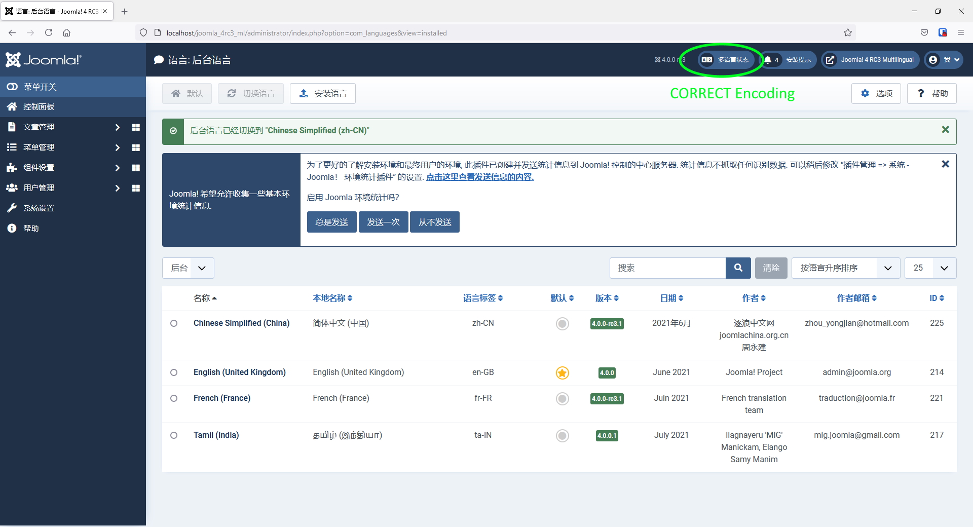Dismiss the green success message
This screenshot has width=973, height=527.
point(945,130)
